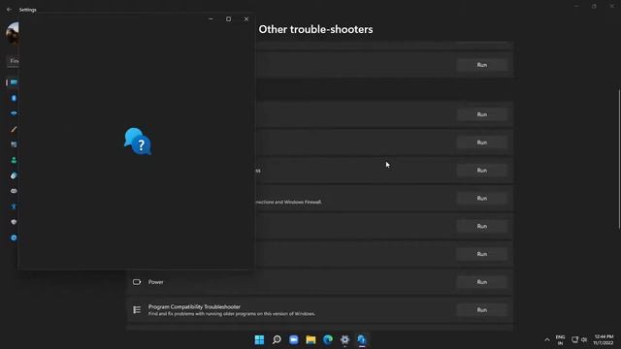This screenshot has width=621, height=349.
Task: Switch to Get Help app on taskbar
Action: point(362,339)
